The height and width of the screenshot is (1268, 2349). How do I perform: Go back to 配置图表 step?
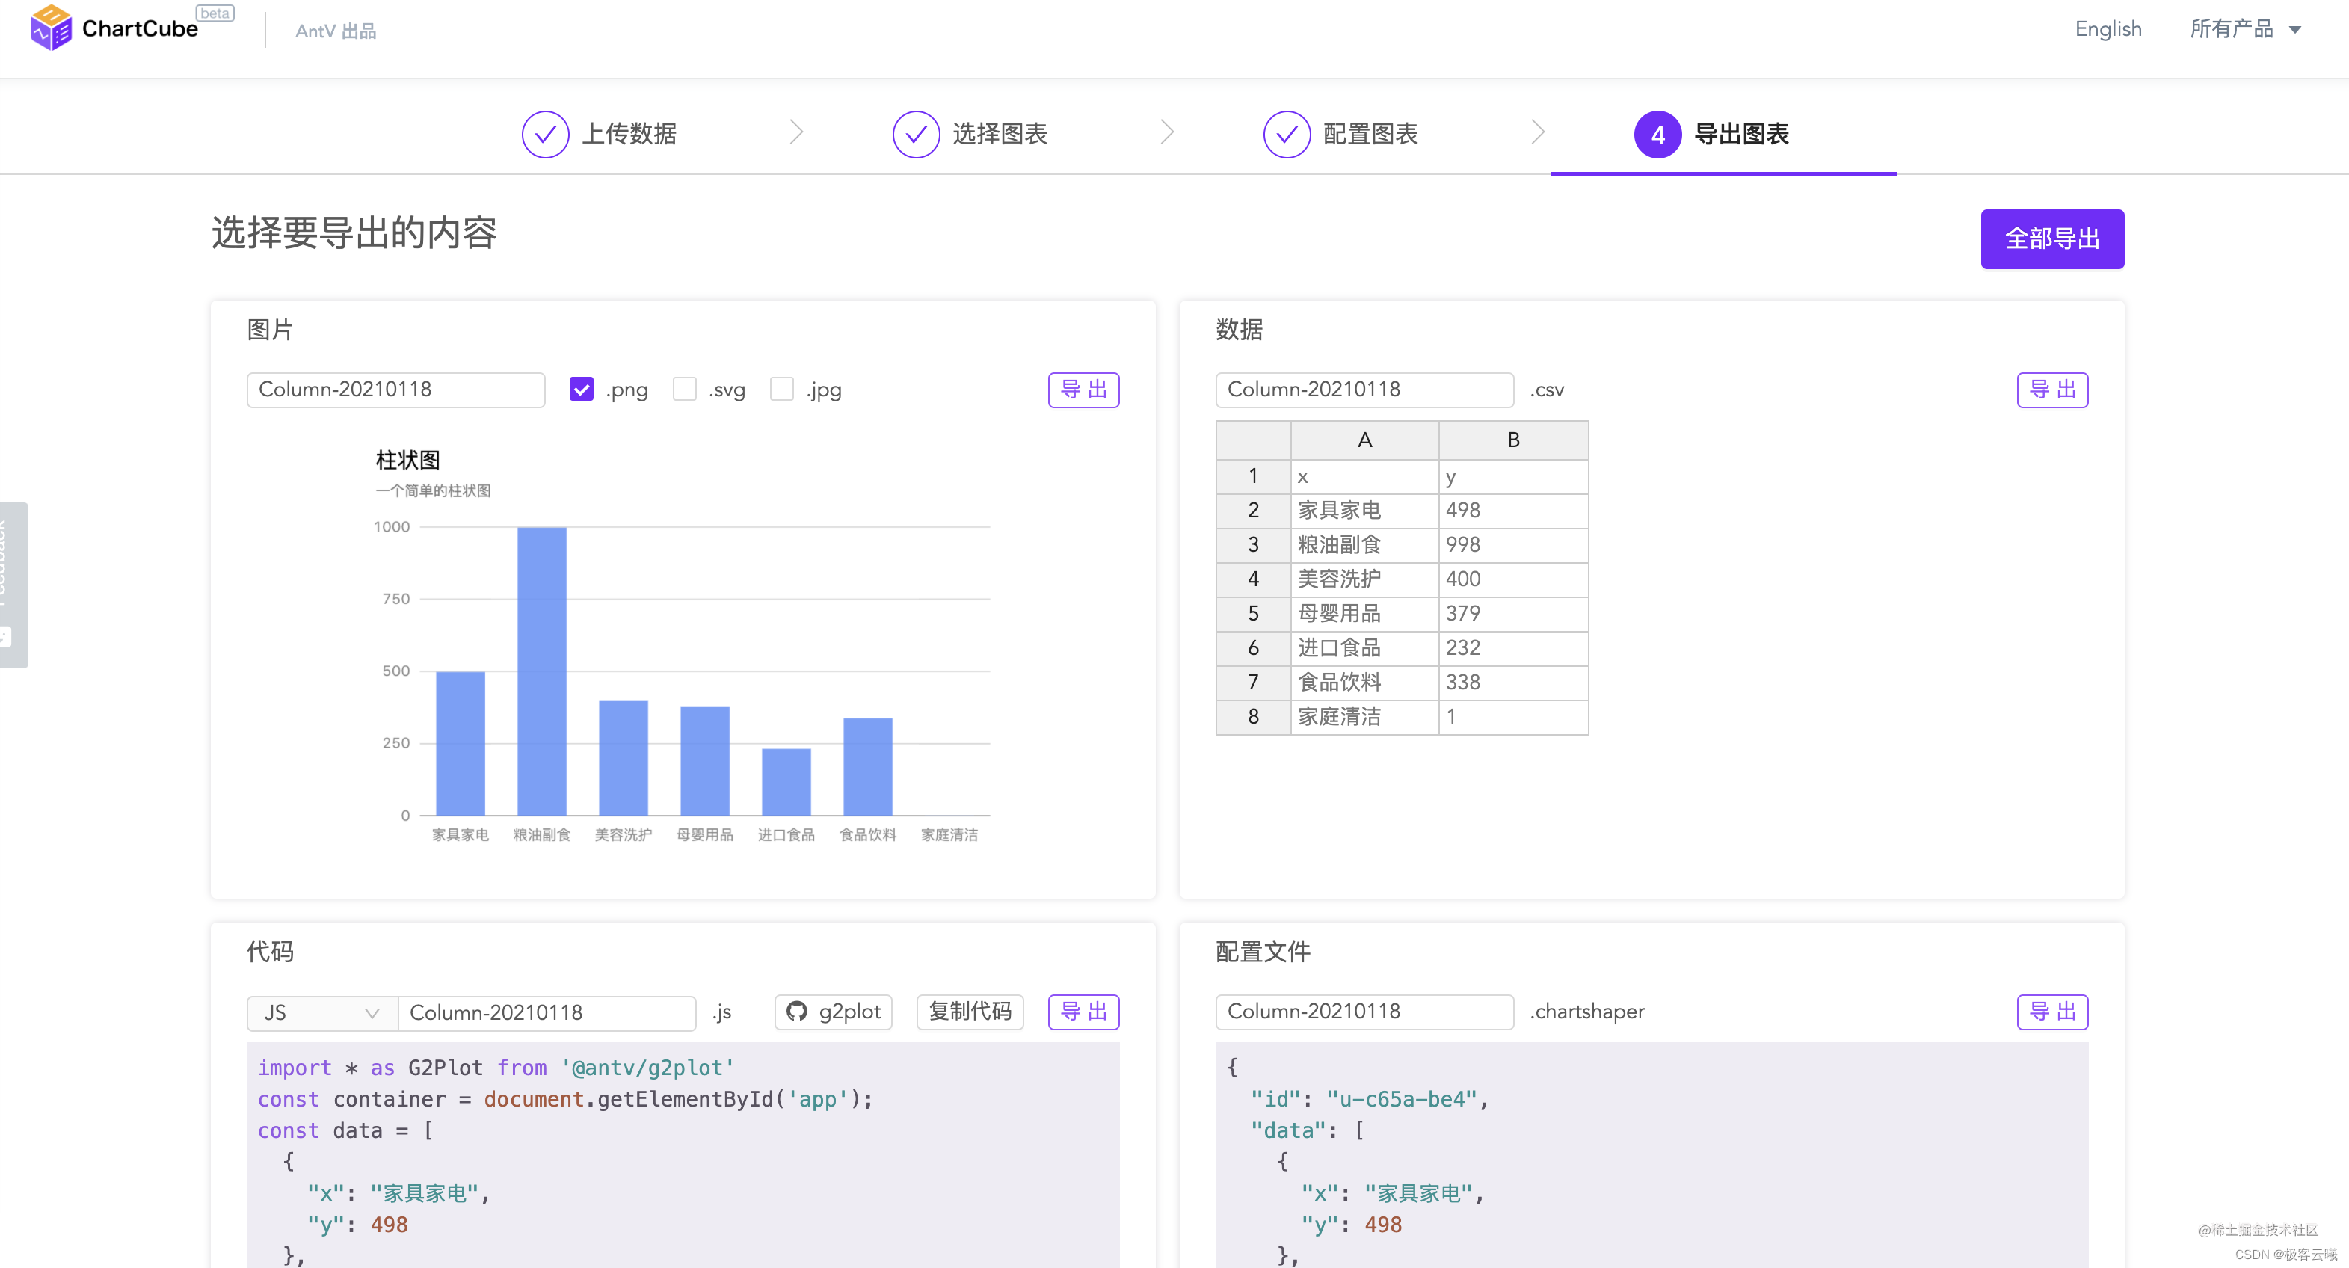click(1370, 134)
